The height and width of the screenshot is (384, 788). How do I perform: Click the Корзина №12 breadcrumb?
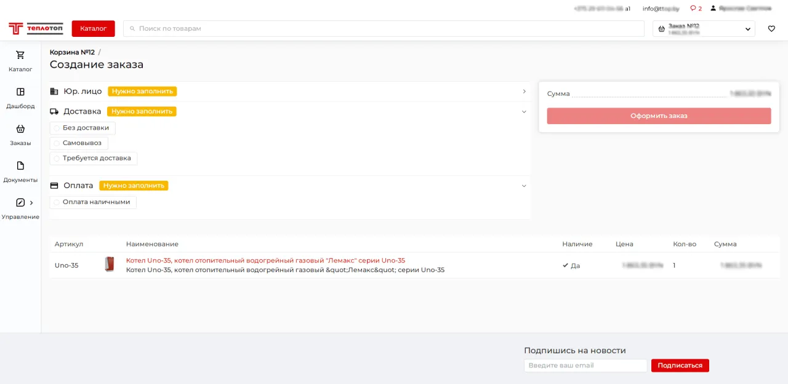(72, 52)
